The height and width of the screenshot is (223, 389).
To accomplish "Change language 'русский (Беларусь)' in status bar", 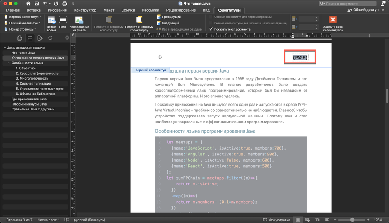I will tap(89, 220).
